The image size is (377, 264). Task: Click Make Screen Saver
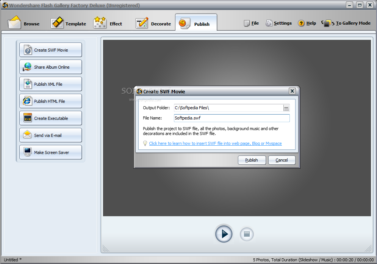click(50, 152)
